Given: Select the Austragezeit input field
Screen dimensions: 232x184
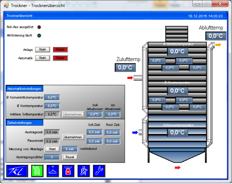Looking at the screenshot, I should [52, 133].
